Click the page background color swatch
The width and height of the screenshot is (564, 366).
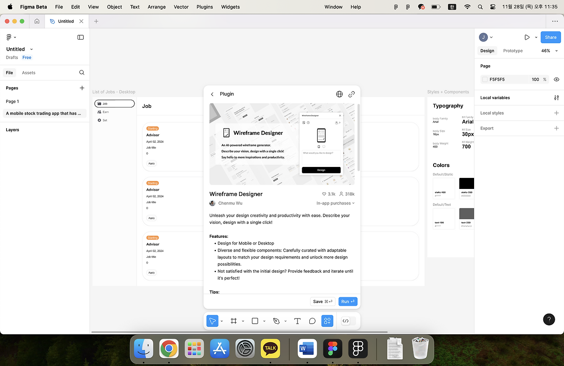pos(485,80)
